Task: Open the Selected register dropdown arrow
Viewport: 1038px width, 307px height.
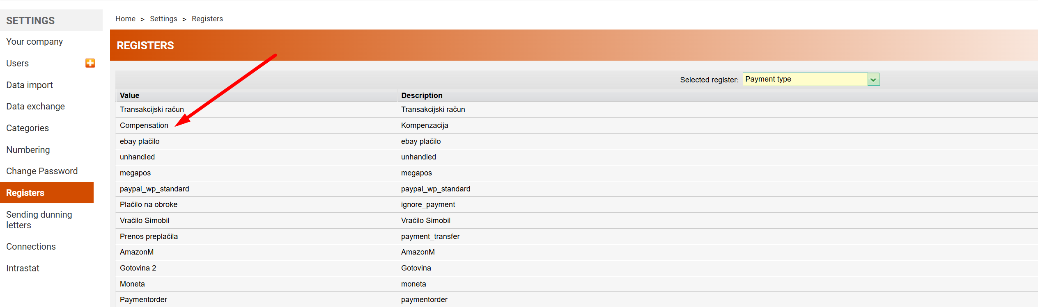Action: (873, 80)
